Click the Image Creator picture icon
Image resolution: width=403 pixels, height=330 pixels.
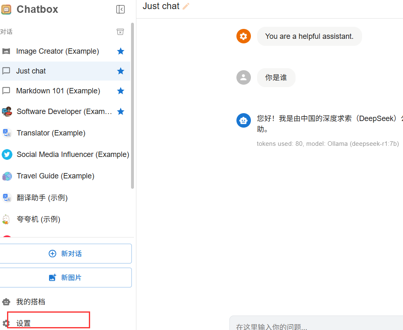tap(7, 51)
